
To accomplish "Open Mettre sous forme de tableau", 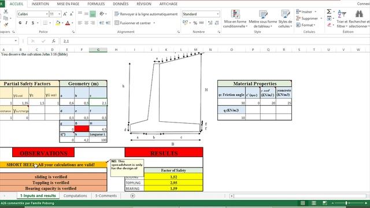I will tap(263, 19).
